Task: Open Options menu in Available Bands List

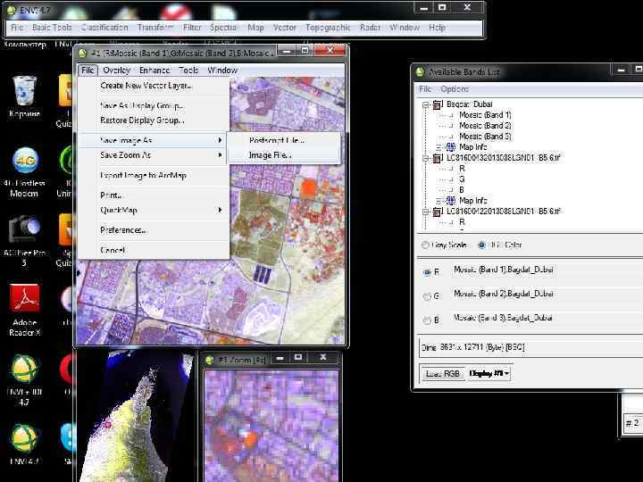Action: pos(455,89)
